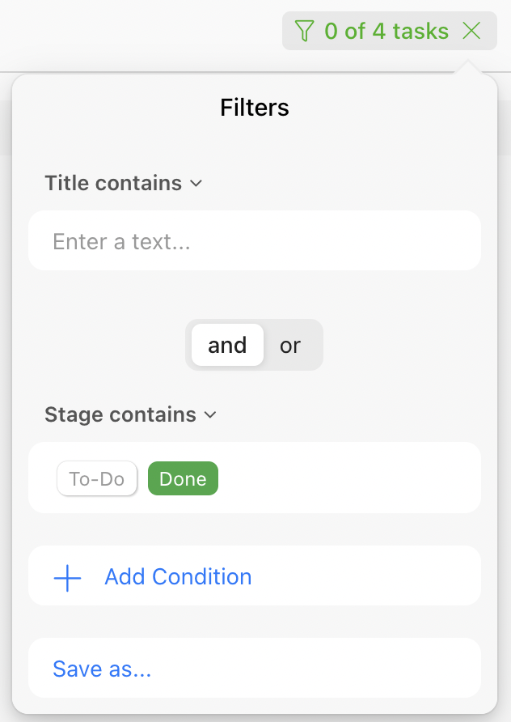511x722 pixels.
Task: Click the "0 of 4 tasks" filter label
Action: pyautogui.click(x=386, y=32)
